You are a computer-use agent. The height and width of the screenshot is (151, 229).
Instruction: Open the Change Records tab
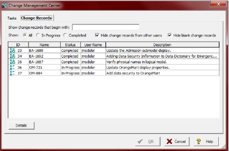coord(36,18)
